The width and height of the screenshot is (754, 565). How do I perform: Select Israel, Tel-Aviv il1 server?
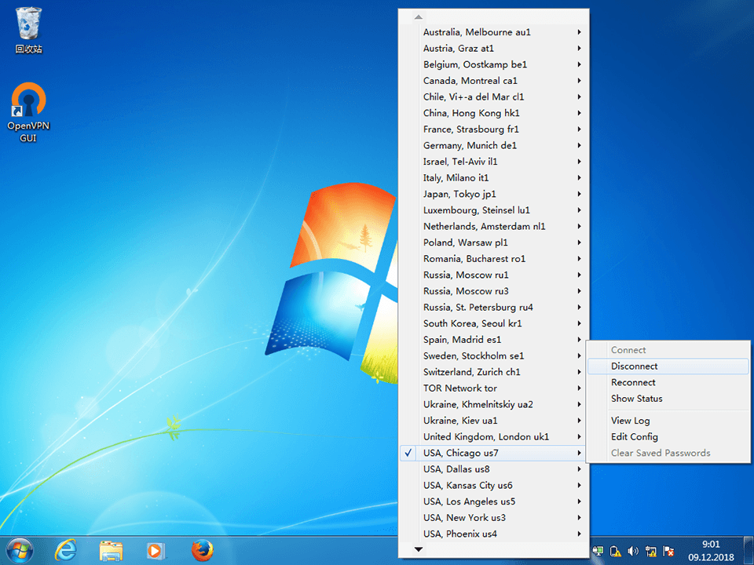493,162
